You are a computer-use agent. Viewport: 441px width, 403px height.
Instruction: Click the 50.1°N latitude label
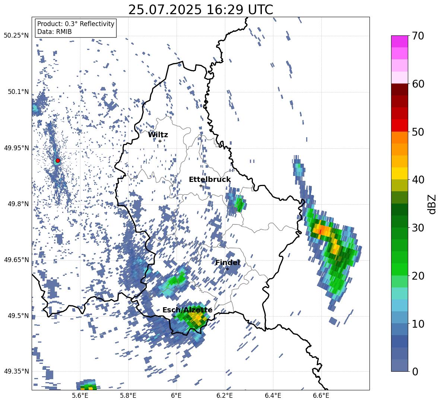pyautogui.click(x=18, y=92)
